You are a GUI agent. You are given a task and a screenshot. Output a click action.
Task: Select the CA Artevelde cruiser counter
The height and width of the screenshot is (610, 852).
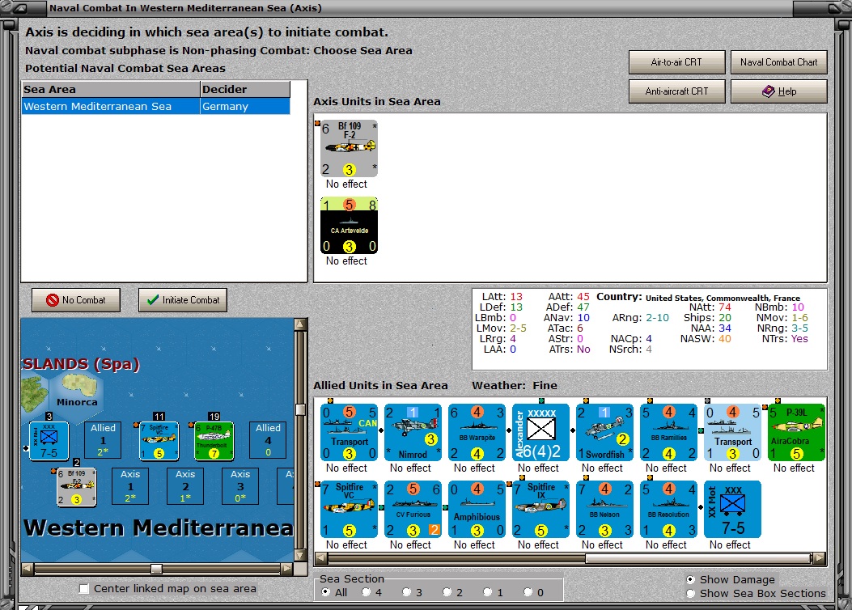(349, 226)
